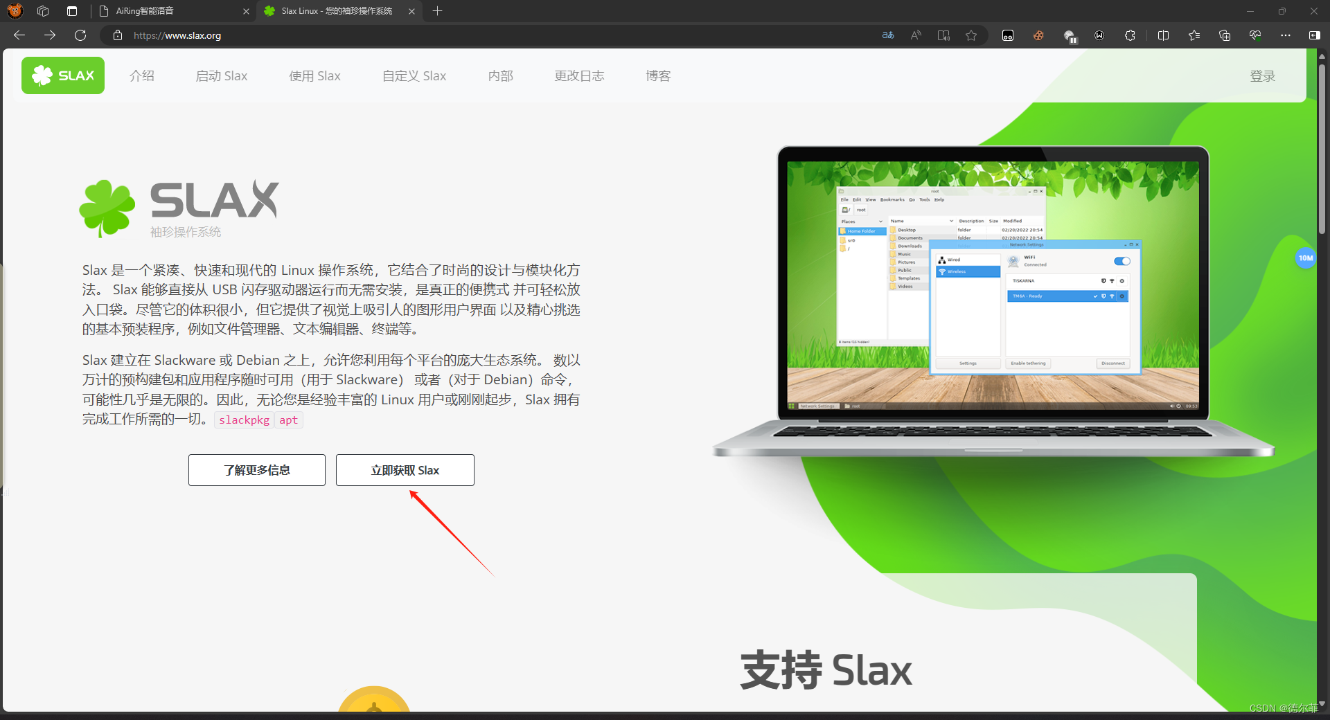Open the 内部 menu item
The image size is (1330, 720).
click(501, 76)
